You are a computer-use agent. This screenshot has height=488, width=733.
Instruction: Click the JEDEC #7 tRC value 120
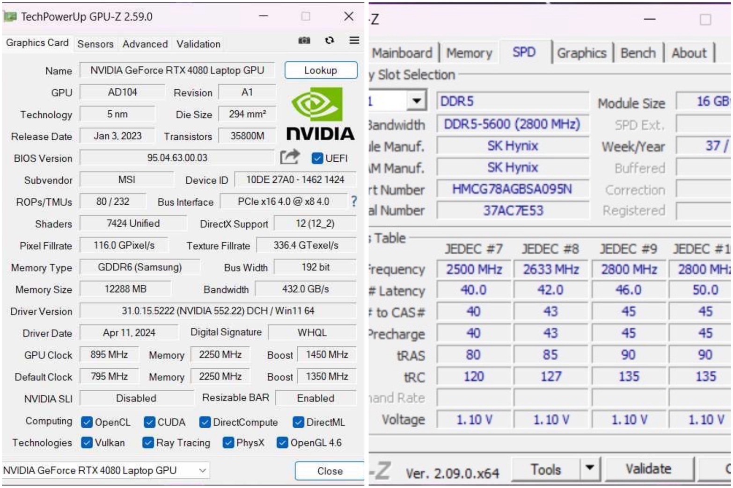474,376
